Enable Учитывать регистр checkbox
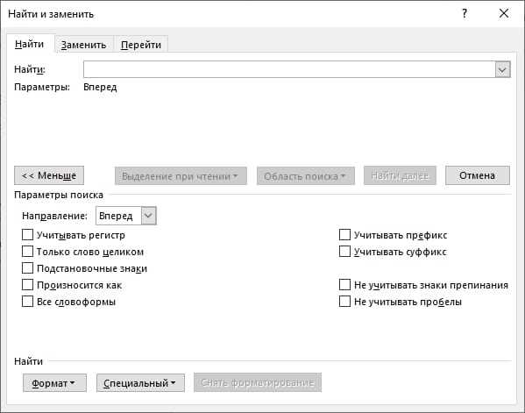Image resolution: width=525 pixels, height=413 pixels. (27, 235)
